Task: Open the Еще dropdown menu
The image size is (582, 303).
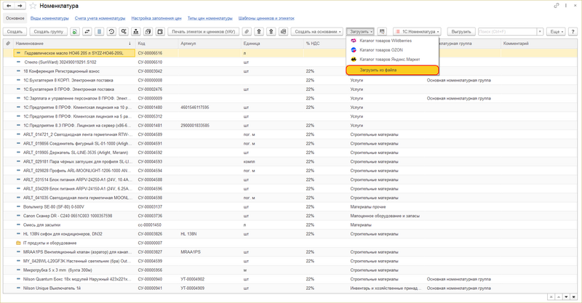Action: (x=557, y=32)
